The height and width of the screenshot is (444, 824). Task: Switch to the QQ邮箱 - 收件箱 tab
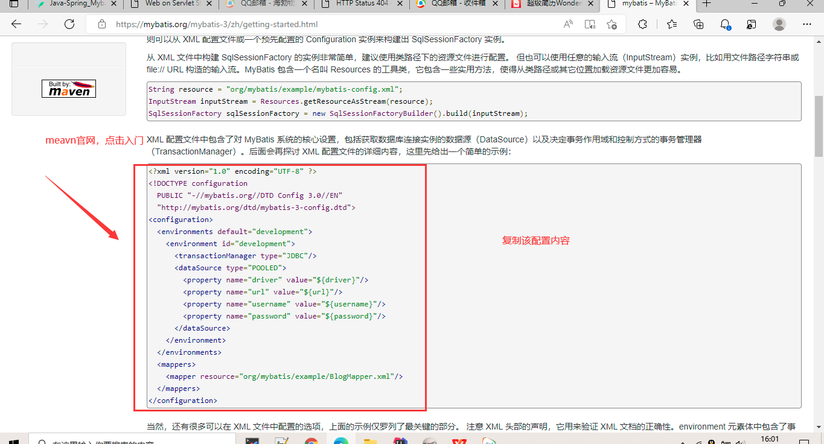[x=458, y=4]
